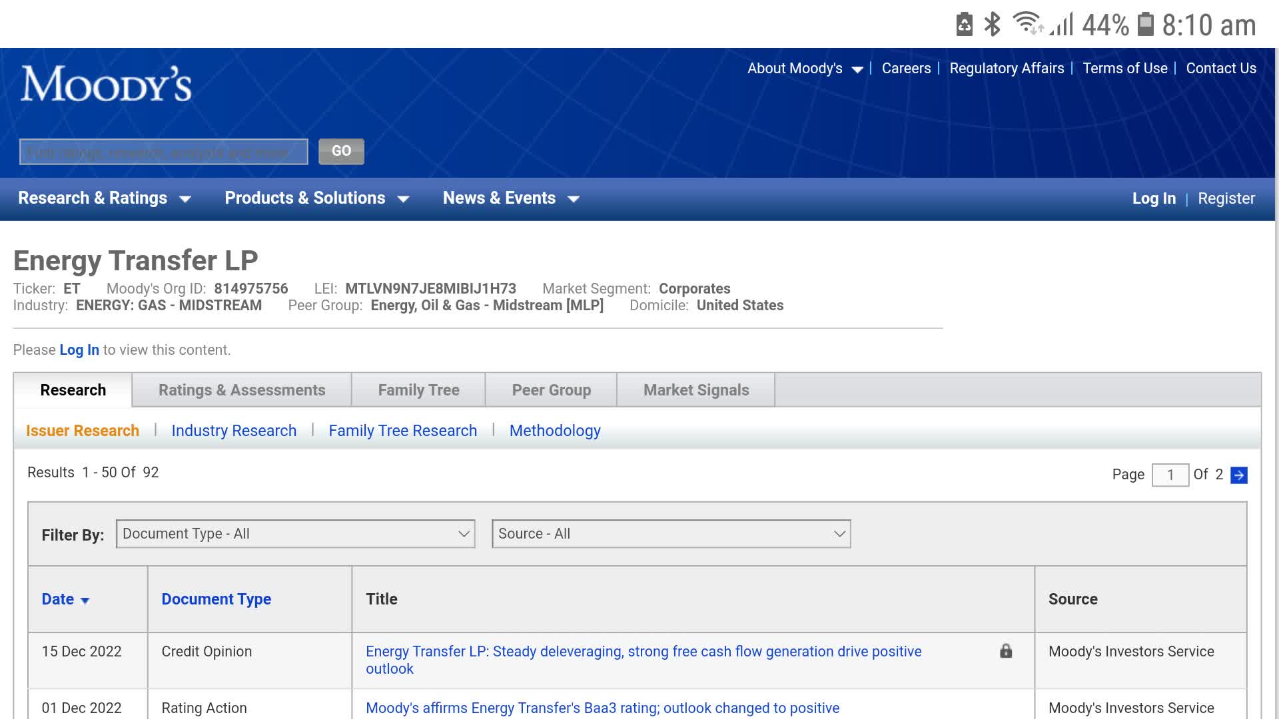Open the Source filter dropdown
Viewport: 1279px width, 719px height.
[671, 534]
